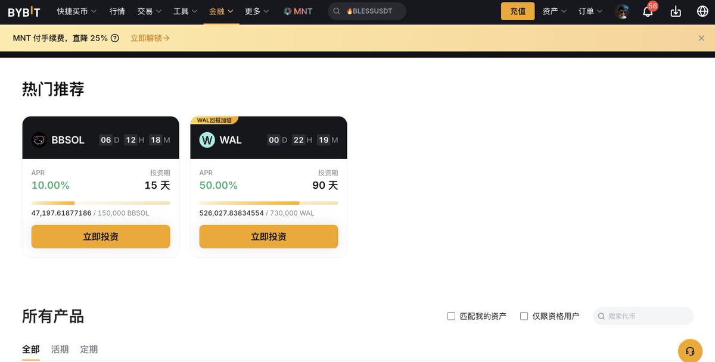The height and width of the screenshot is (362, 715).
Task: Check the 匹配我的资产 checkbox
Action: click(x=451, y=316)
